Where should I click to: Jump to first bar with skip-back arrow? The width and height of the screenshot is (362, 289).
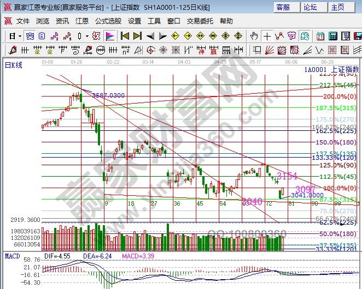coord(125,36)
